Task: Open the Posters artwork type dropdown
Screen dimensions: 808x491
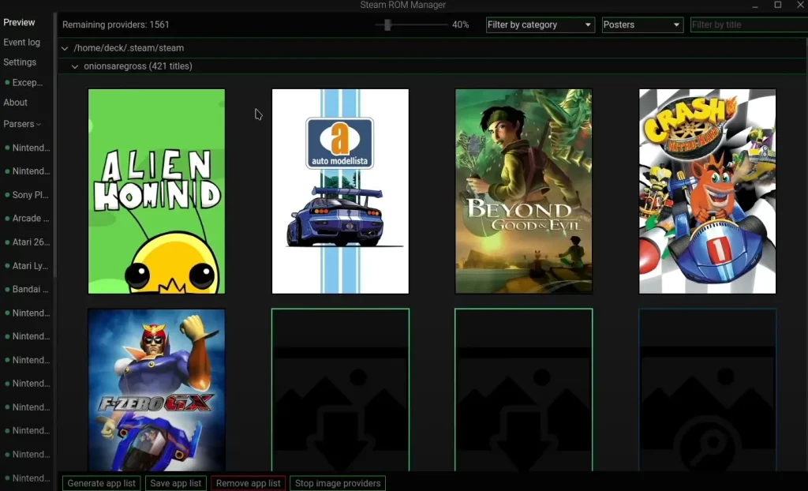Action: [x=642, y=24]
